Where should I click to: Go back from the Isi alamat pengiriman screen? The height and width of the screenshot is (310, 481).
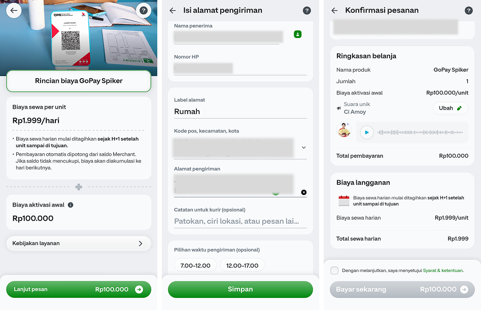coord(173,11)
